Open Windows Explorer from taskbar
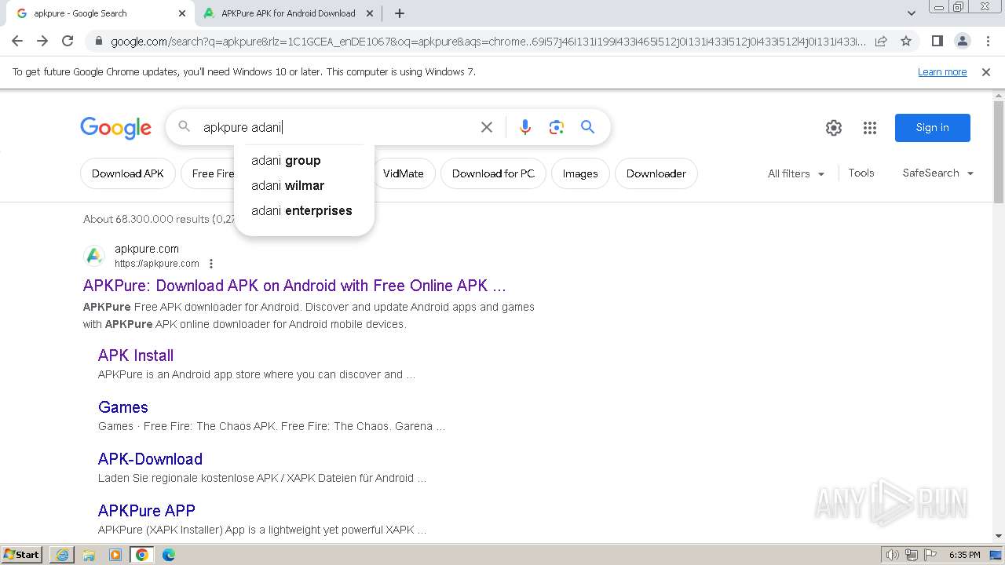Viewport: 1005px width, 565px height. click(x=89, y=555)
